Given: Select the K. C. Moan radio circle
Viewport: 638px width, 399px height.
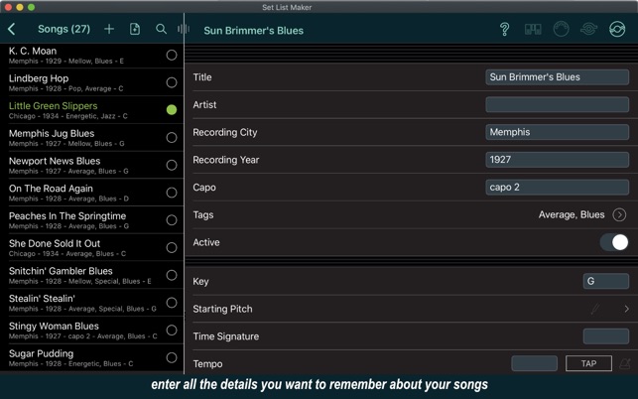Looking at the screenshot, I should point(172,55).
